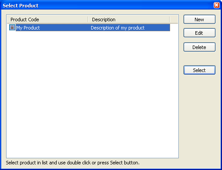Sort by the Product Code column header

click(48, 20)
